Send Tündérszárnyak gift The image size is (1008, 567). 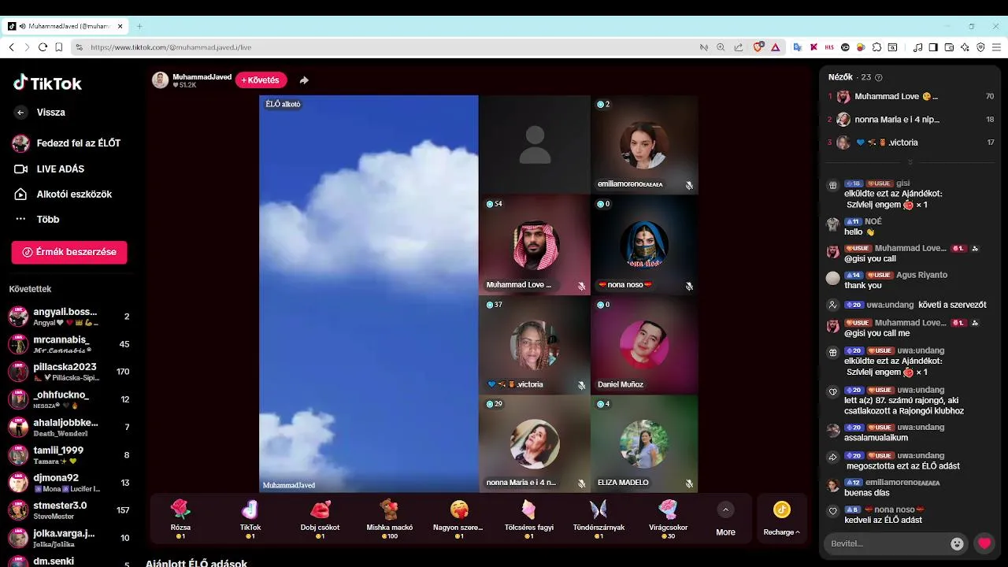coord(598,519)
